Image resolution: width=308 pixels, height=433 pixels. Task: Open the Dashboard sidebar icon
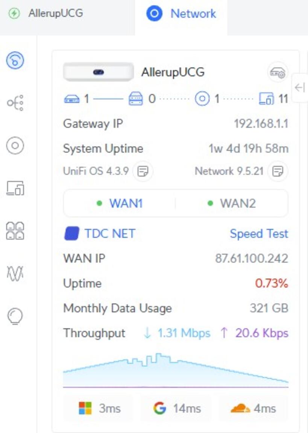pyautogui.click(x=15, y=60)
